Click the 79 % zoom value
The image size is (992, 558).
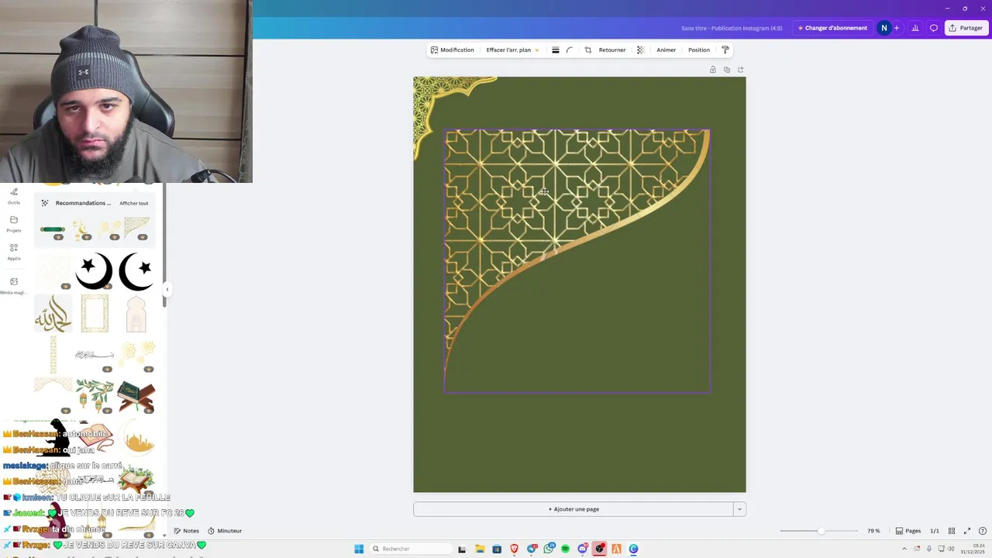873,531
